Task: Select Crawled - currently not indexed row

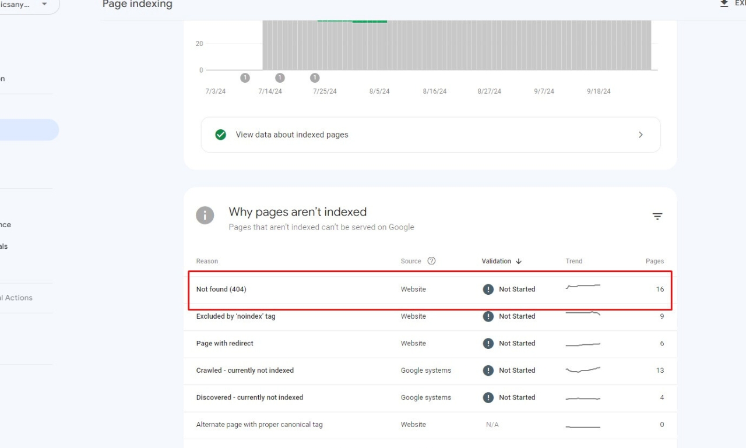Action: (245, 371)
